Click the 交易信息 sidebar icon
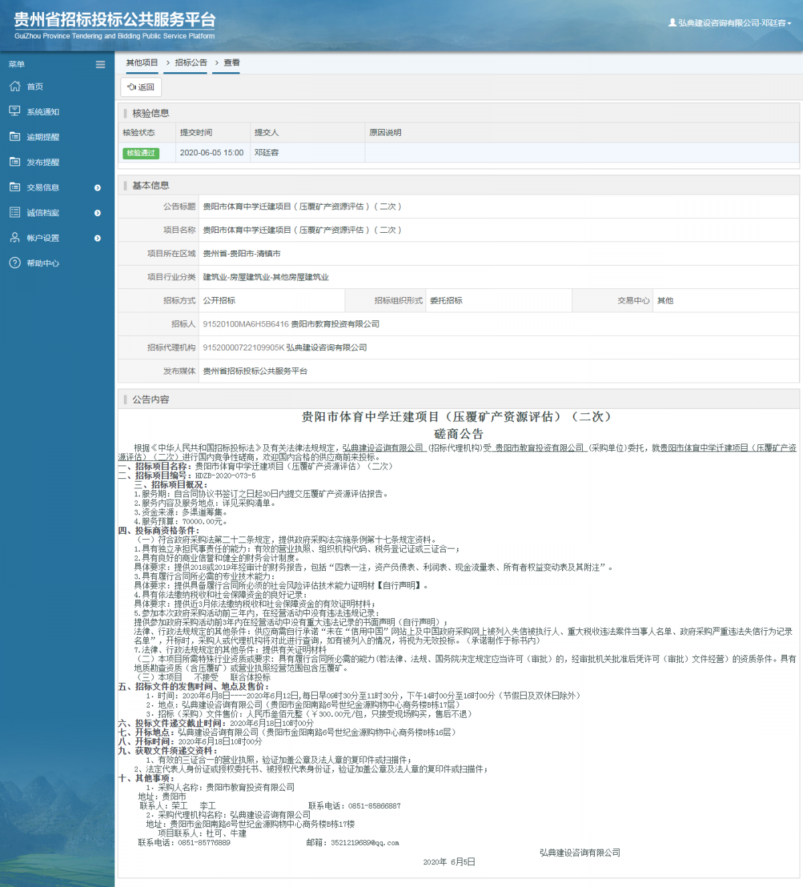The image size is (803, 887). 15,187
